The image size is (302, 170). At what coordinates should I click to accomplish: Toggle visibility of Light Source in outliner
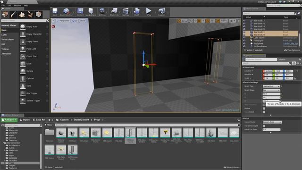[244, 38]
